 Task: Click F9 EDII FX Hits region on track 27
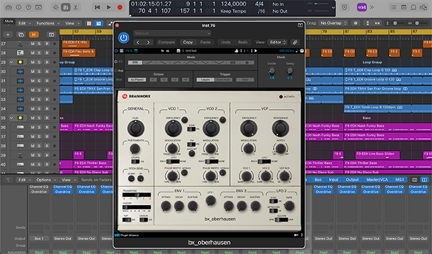[x=76, y=43]
